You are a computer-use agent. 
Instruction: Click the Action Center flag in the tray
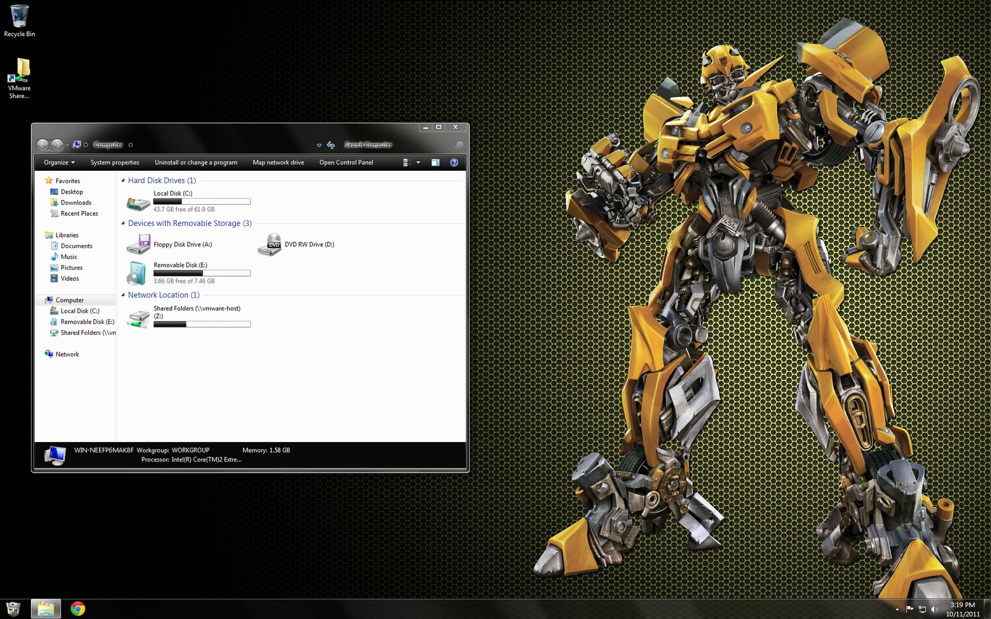pos(909,608)
